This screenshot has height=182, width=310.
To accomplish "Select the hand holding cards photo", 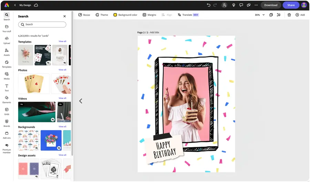I will pyautogui.click(x=61, y=83).
